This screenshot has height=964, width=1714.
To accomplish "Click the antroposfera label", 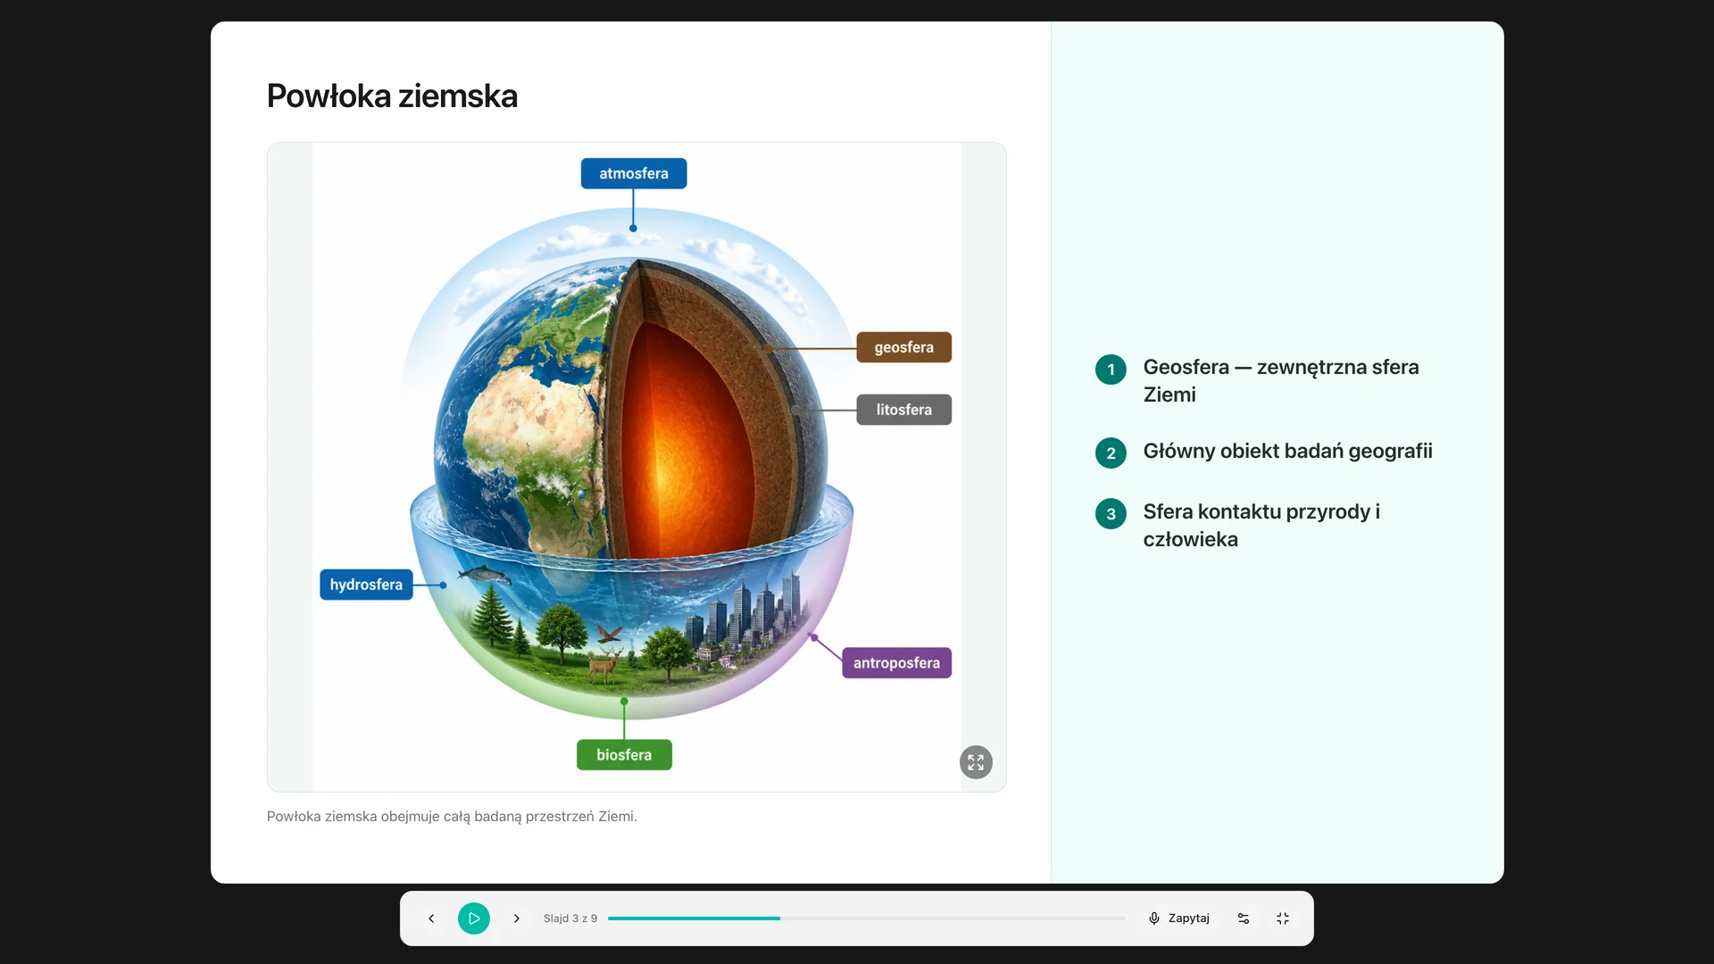I will point(896,663).
